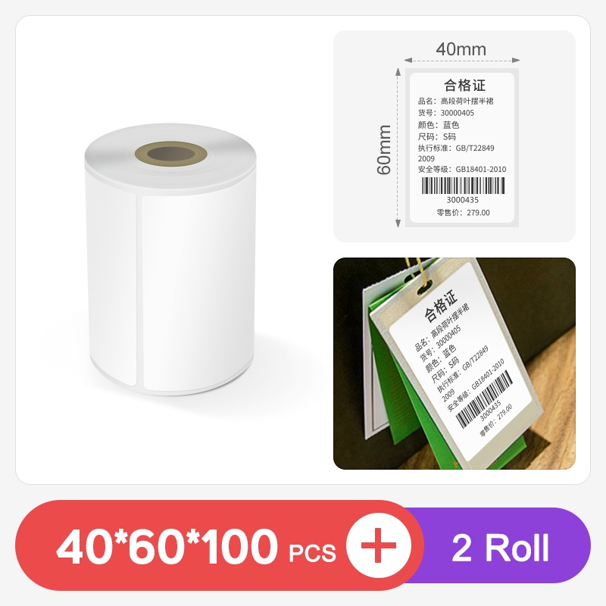The height and width of the screenshot is (606, 606).
Task: Click the barcode on photographed hang tag
Action: coord(485,398)
